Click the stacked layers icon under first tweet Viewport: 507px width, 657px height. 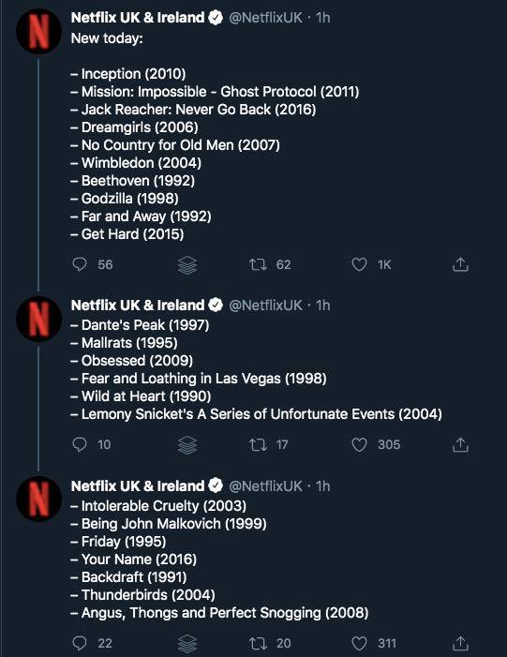tap(187, 265)
